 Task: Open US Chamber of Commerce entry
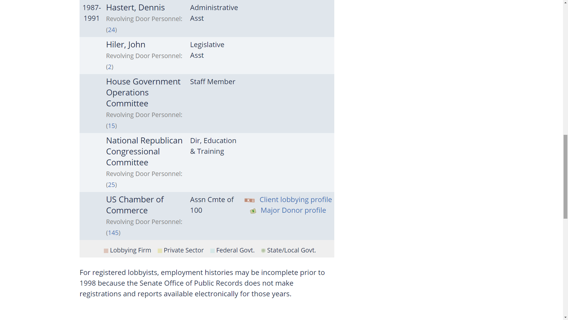[x=135, y=205]
